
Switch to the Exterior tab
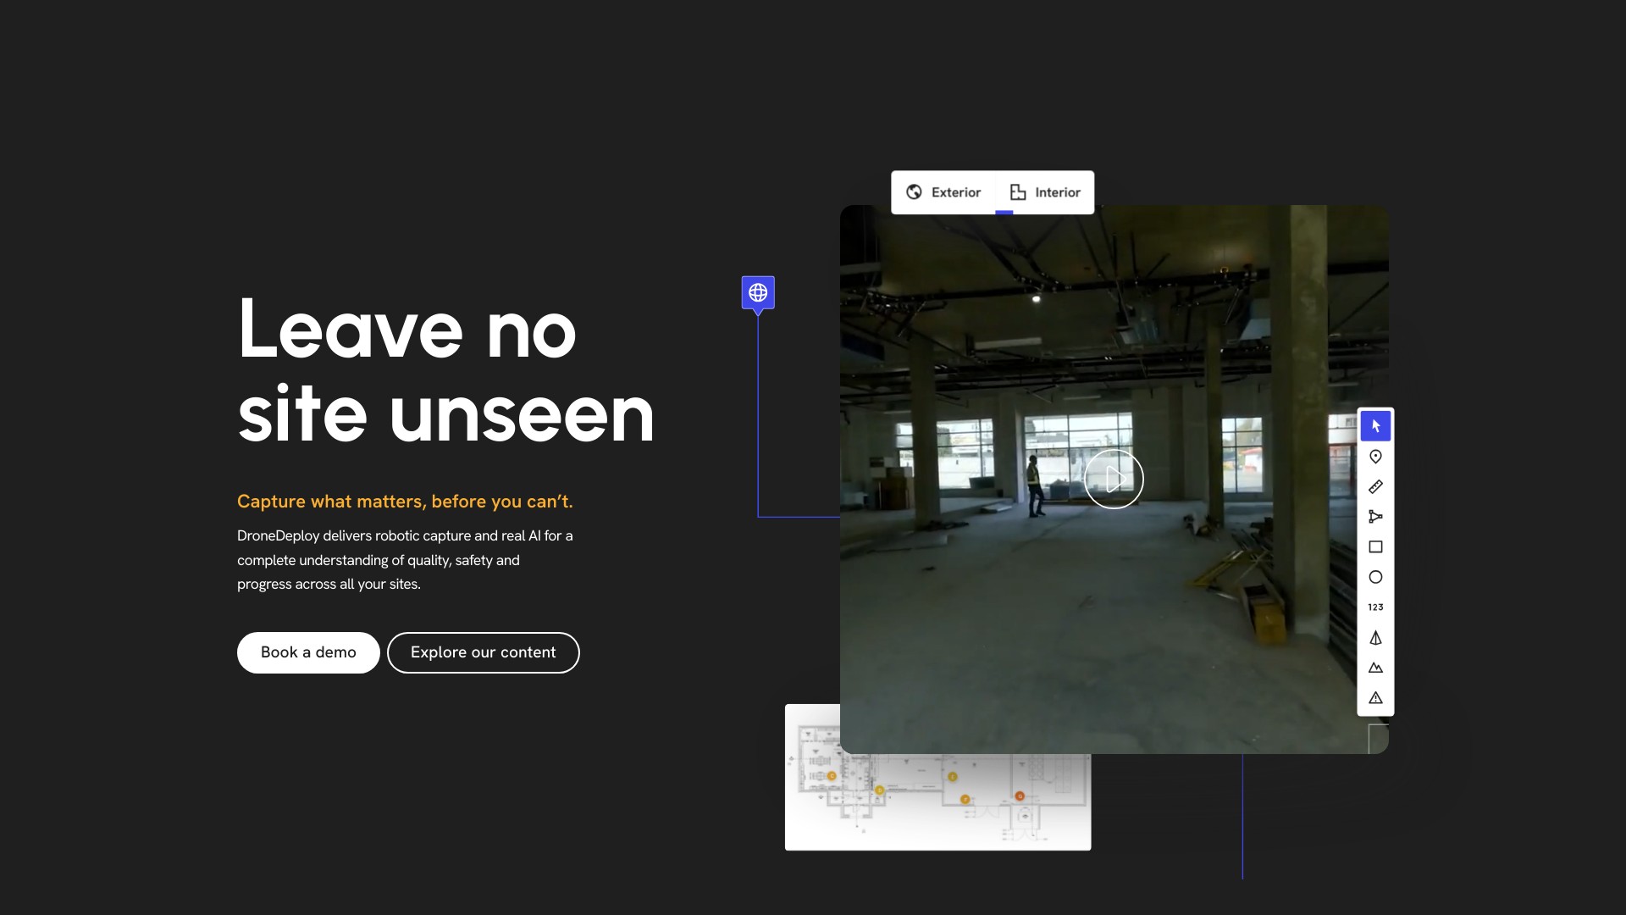(943, 192)
